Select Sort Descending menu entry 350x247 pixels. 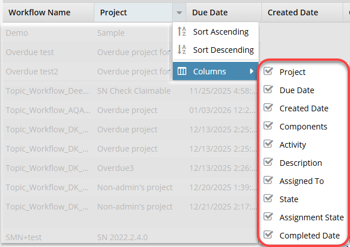pyautogui.click(x=223, y=50)
